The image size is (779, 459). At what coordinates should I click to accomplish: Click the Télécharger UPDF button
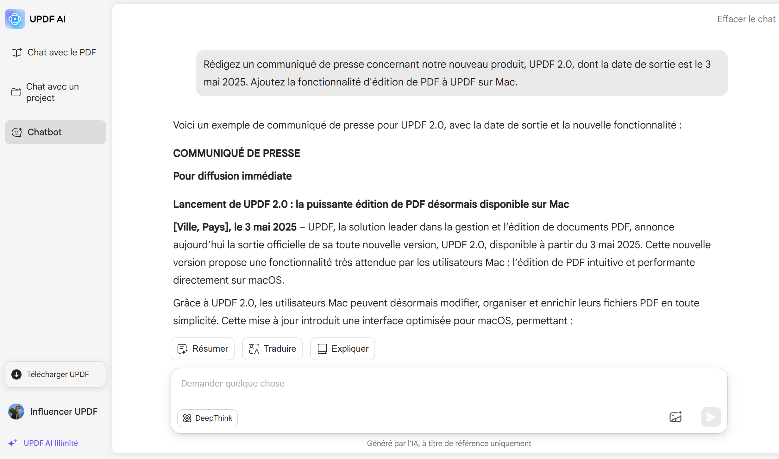[x=55, y=374]
